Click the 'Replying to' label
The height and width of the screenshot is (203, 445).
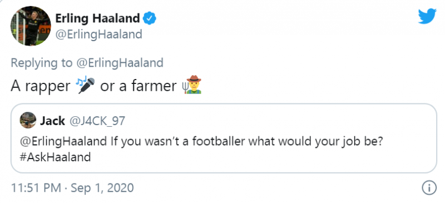[42, 63]
